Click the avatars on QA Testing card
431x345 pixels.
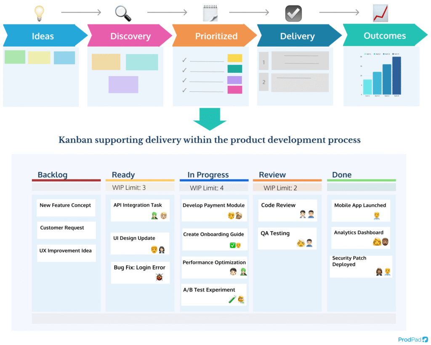tap(305, 243)
